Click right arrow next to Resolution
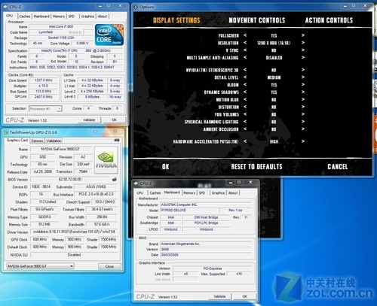Viewport: 377px width, 306px height. pos(303,43)
